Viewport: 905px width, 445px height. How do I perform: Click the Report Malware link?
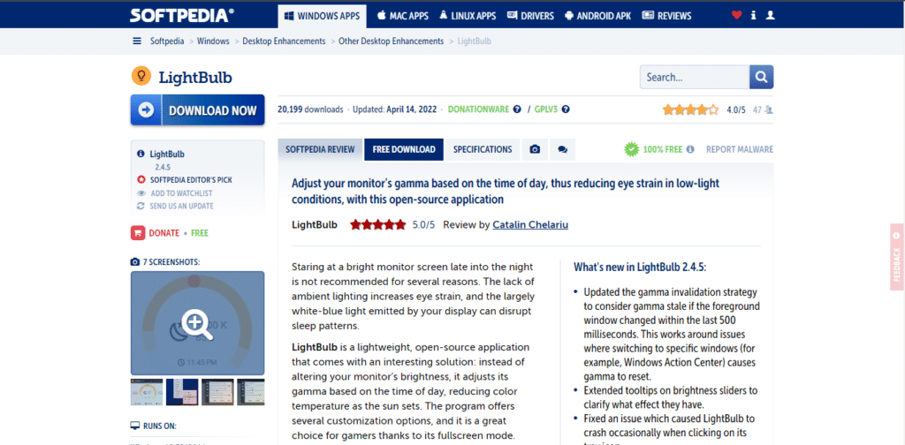pyautogui.click(x=739, y=150)
